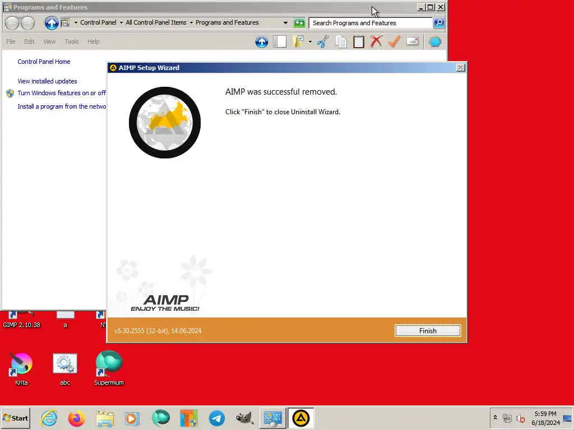Screen dimensions: 574x430
Task: Open the File menu
Action: point(11,41)
